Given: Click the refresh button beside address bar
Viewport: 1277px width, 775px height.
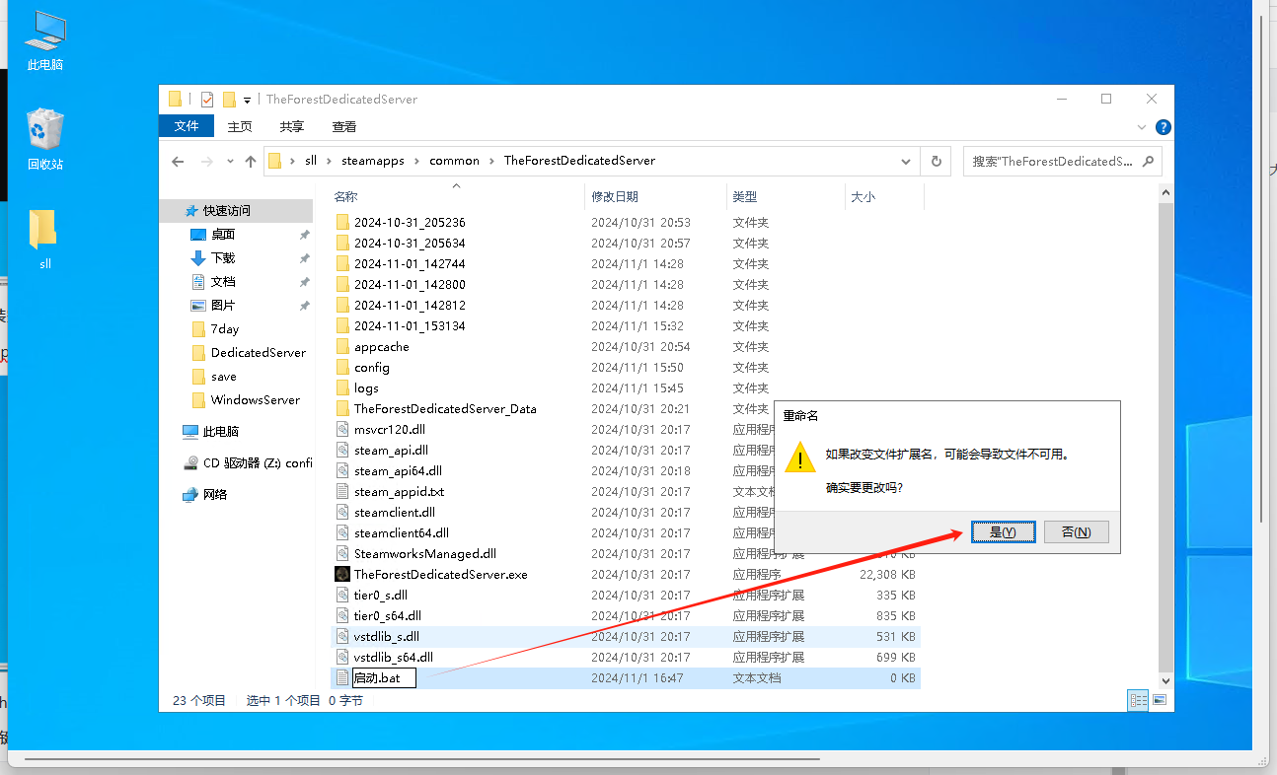Looking at the screenshot, I should tap(936, 161).
